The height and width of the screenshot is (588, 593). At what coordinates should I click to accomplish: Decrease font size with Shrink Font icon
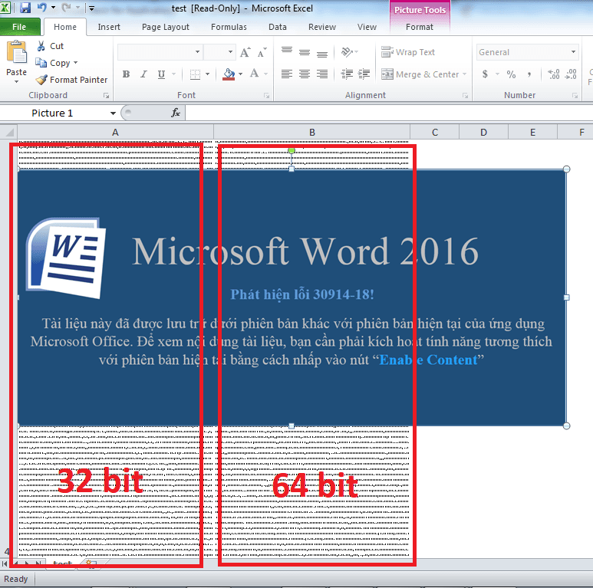pyautogui.click(x=262, y=53)
